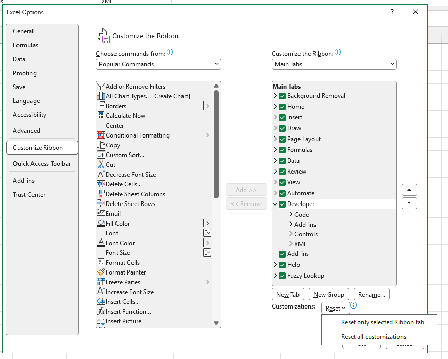Viewport: 448px width, 359px height.
Task: Select the Custom Sort command icon
Action: 101,155
